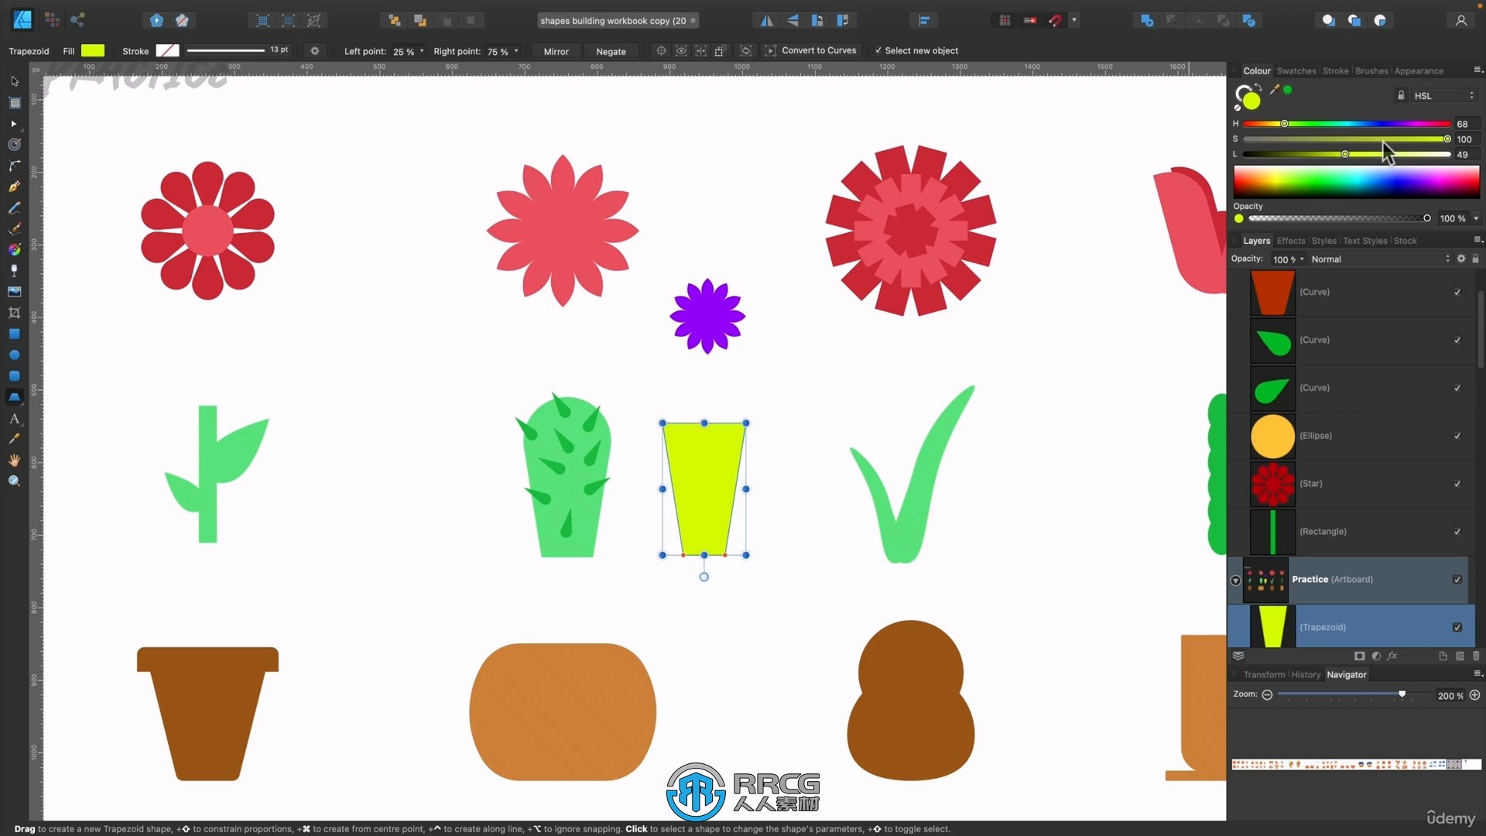This screenshot has height=836, width=1486.
Task: Toggle visibility of the Practice artboard
Action: tap(1457, 580)
